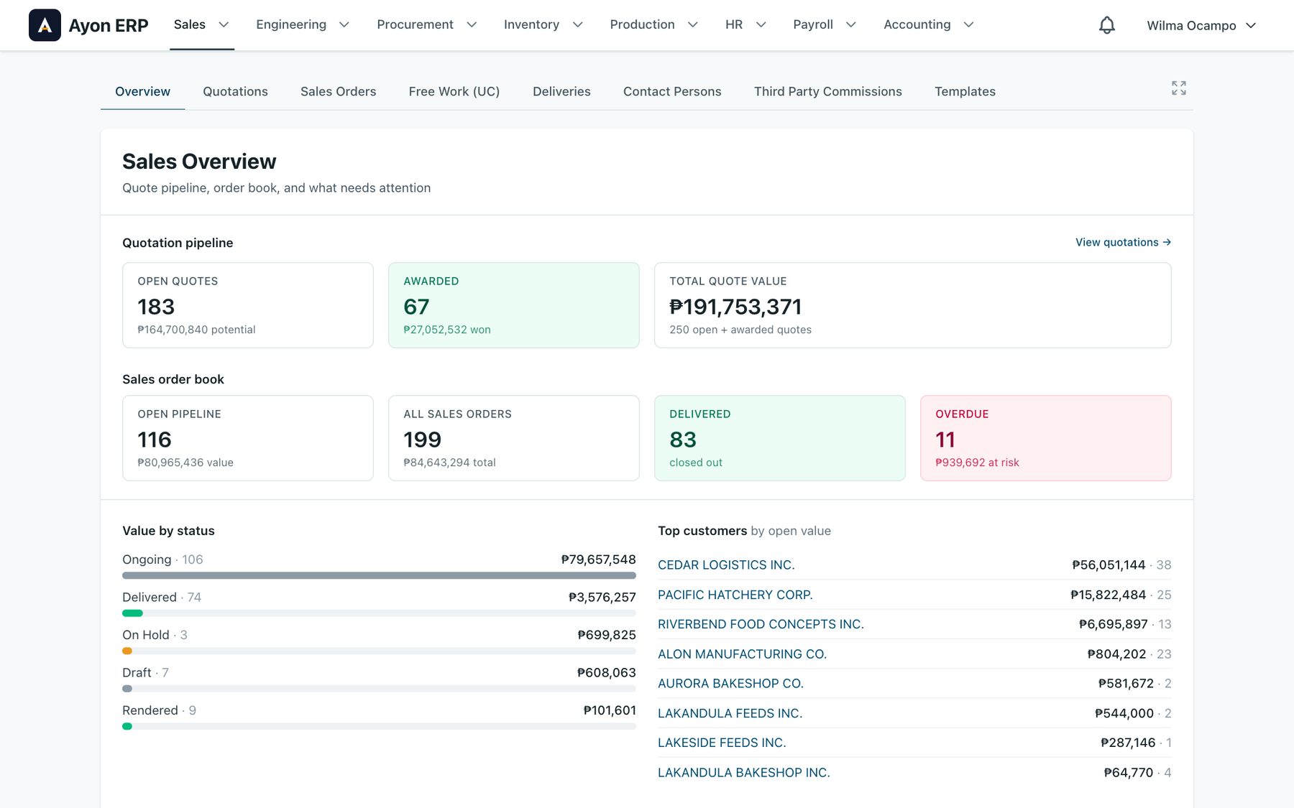The width and height of the screenshot is (1294, 808).
Task: Click the Delivered status value bar
Action: pyautogui.click(x=379, y=613)
